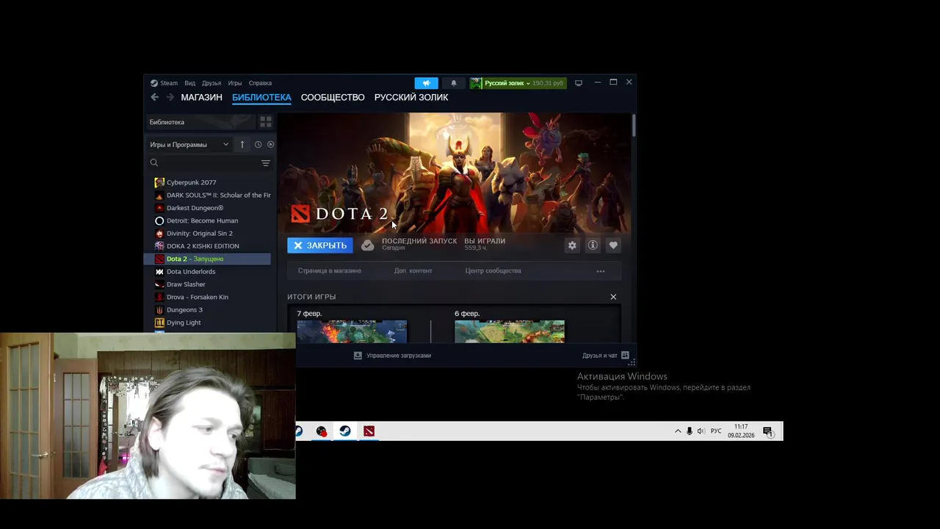The width and height of the screenshot is (940, 529).
Task: Click the library search field
Action: [x=202, y=163]
